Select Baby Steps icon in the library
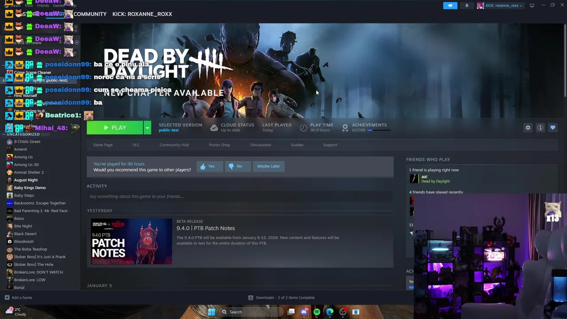 pyautogui.click(x=10, y=195)
